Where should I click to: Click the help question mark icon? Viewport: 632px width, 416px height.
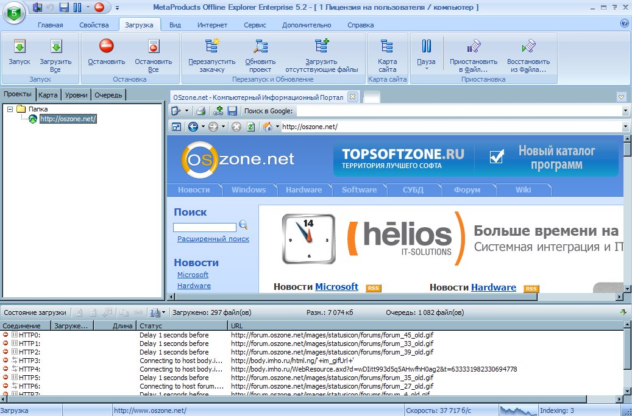pos(624,23)
